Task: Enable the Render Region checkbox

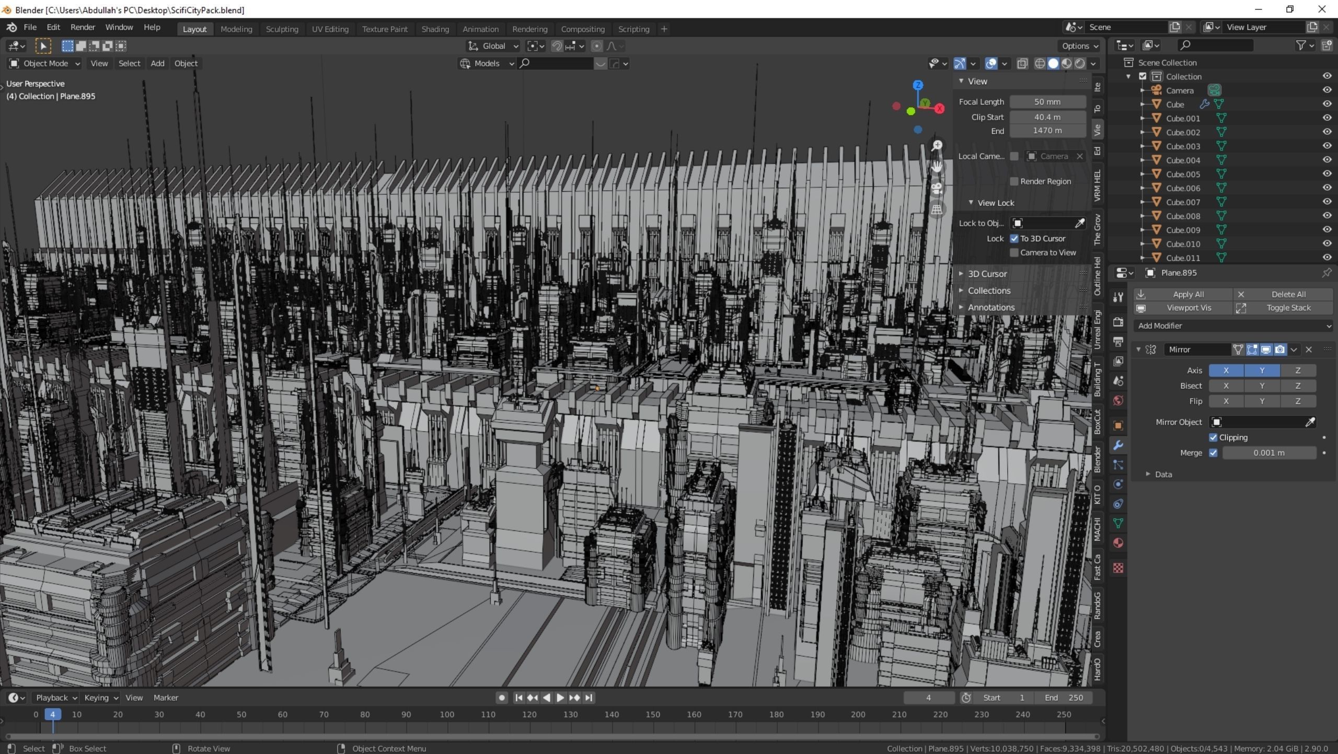Action: pyautogui.click(x=1014, y=181)
